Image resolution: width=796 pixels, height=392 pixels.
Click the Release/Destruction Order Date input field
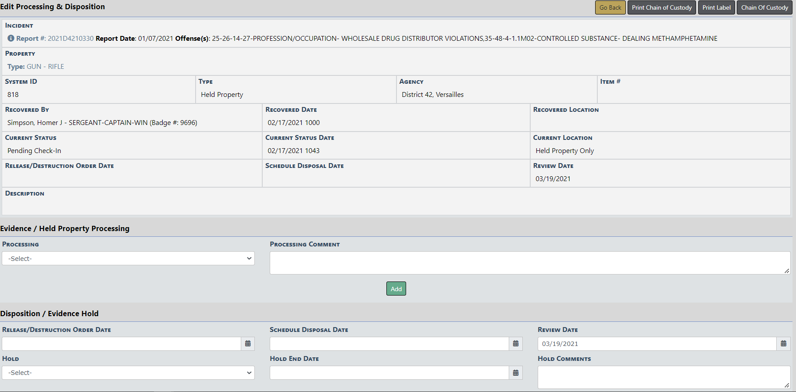[x=121, y=344]
